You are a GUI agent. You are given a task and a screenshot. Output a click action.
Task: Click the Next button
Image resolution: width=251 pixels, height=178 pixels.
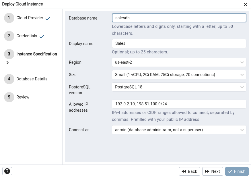pos(213,171)
